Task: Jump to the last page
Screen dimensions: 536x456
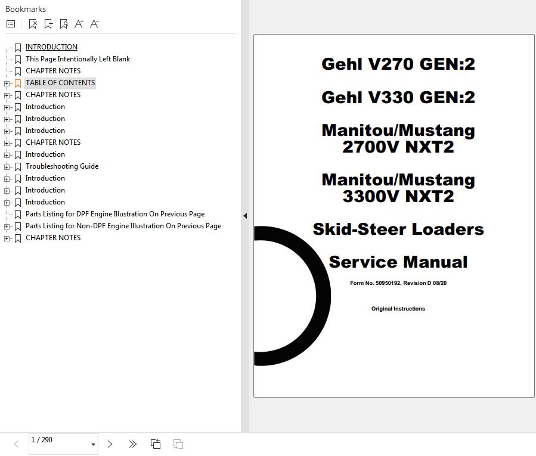Action: point(132,444)
